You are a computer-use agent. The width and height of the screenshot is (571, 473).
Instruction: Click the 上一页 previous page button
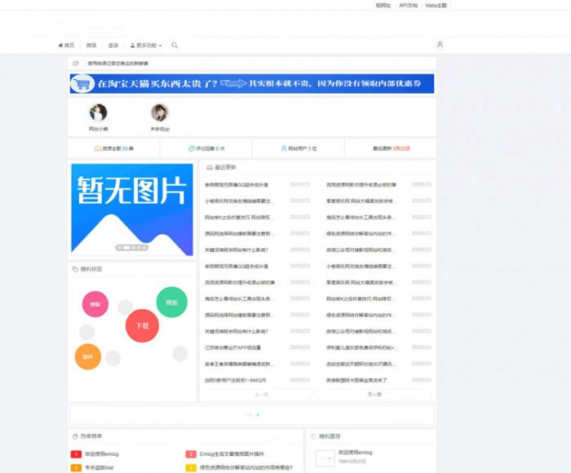coord(261,394)
